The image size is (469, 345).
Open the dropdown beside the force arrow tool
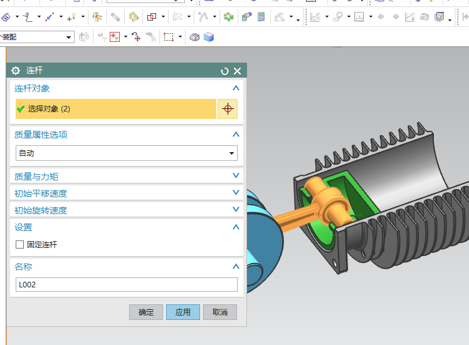[x=61, y=17]
